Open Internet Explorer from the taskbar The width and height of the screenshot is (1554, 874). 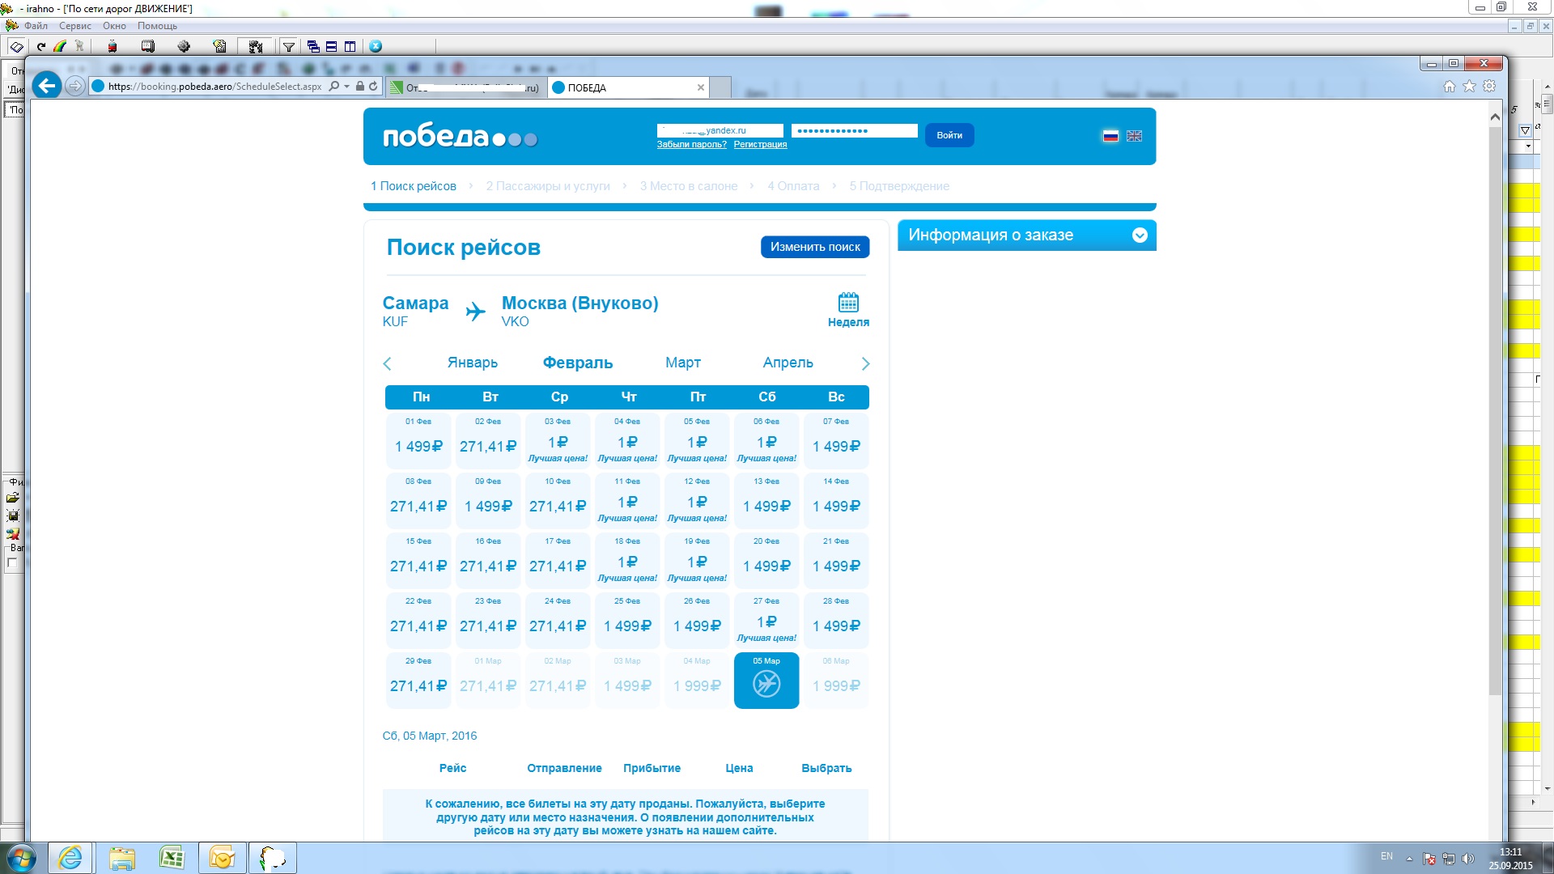point(70,858)
